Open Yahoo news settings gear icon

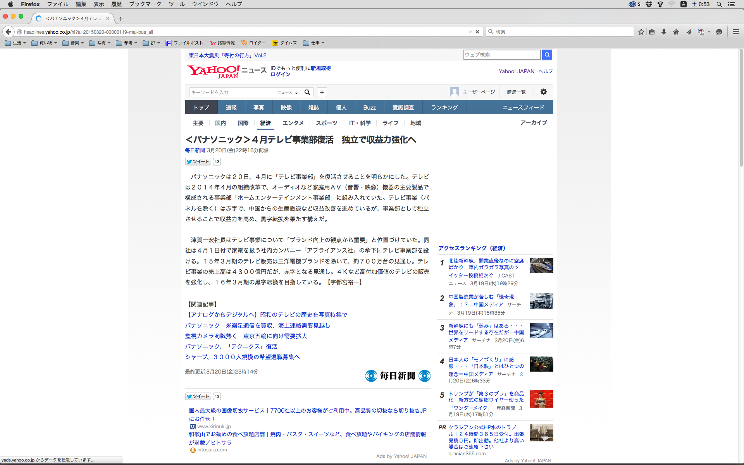[x=544, y=92]
